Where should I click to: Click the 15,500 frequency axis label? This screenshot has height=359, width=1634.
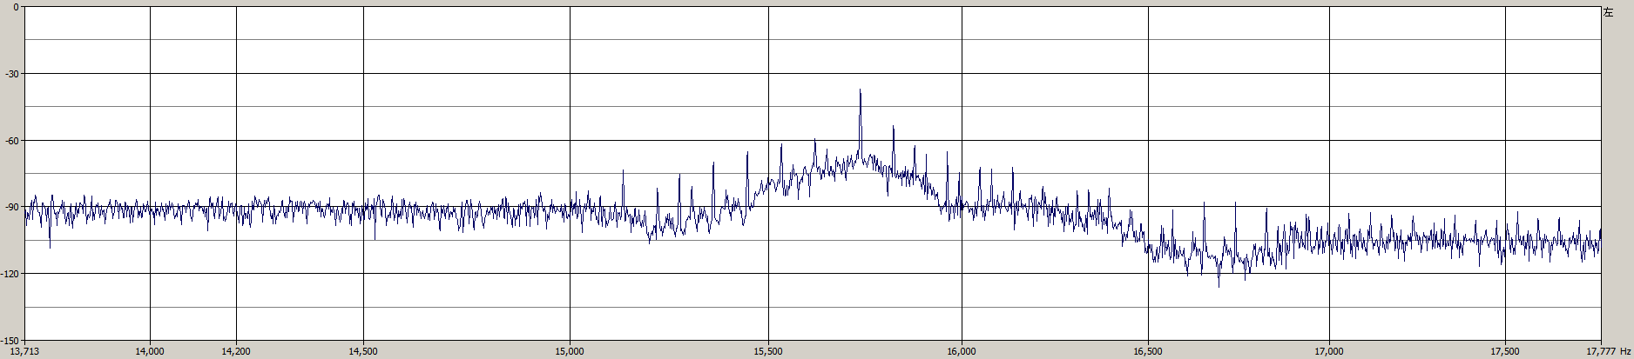[x=768, y=351]
